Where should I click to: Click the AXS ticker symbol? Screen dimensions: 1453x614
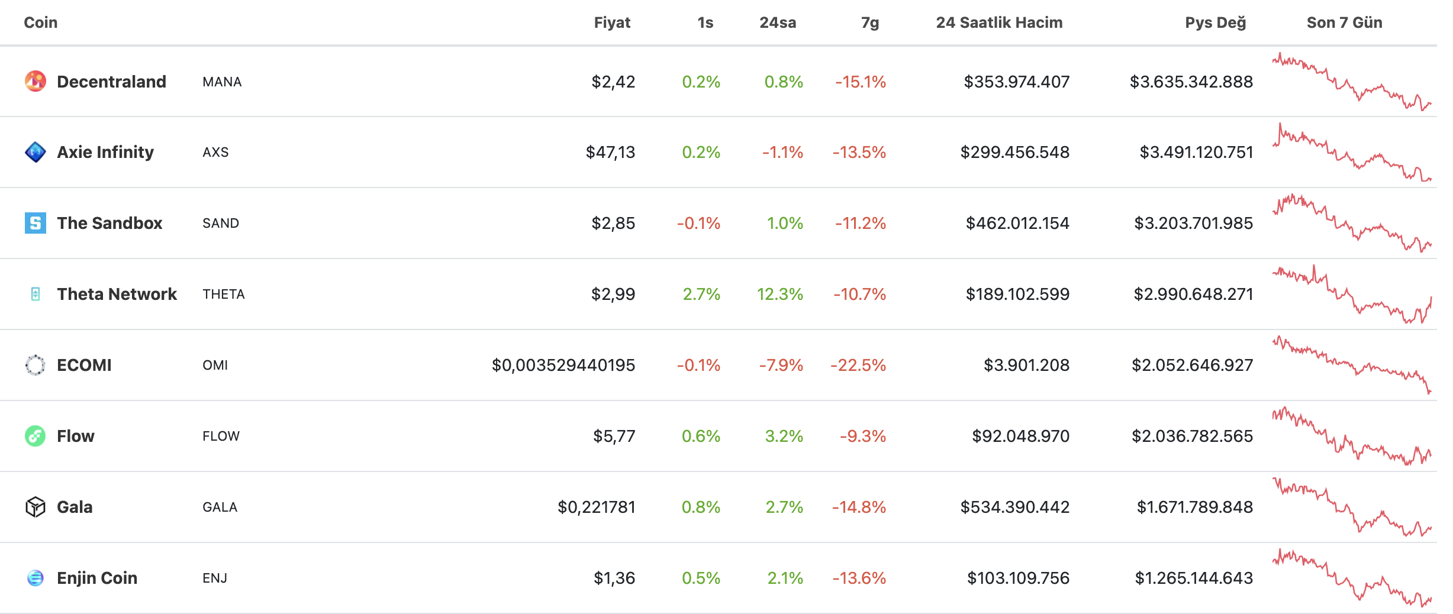coord(215,153)
